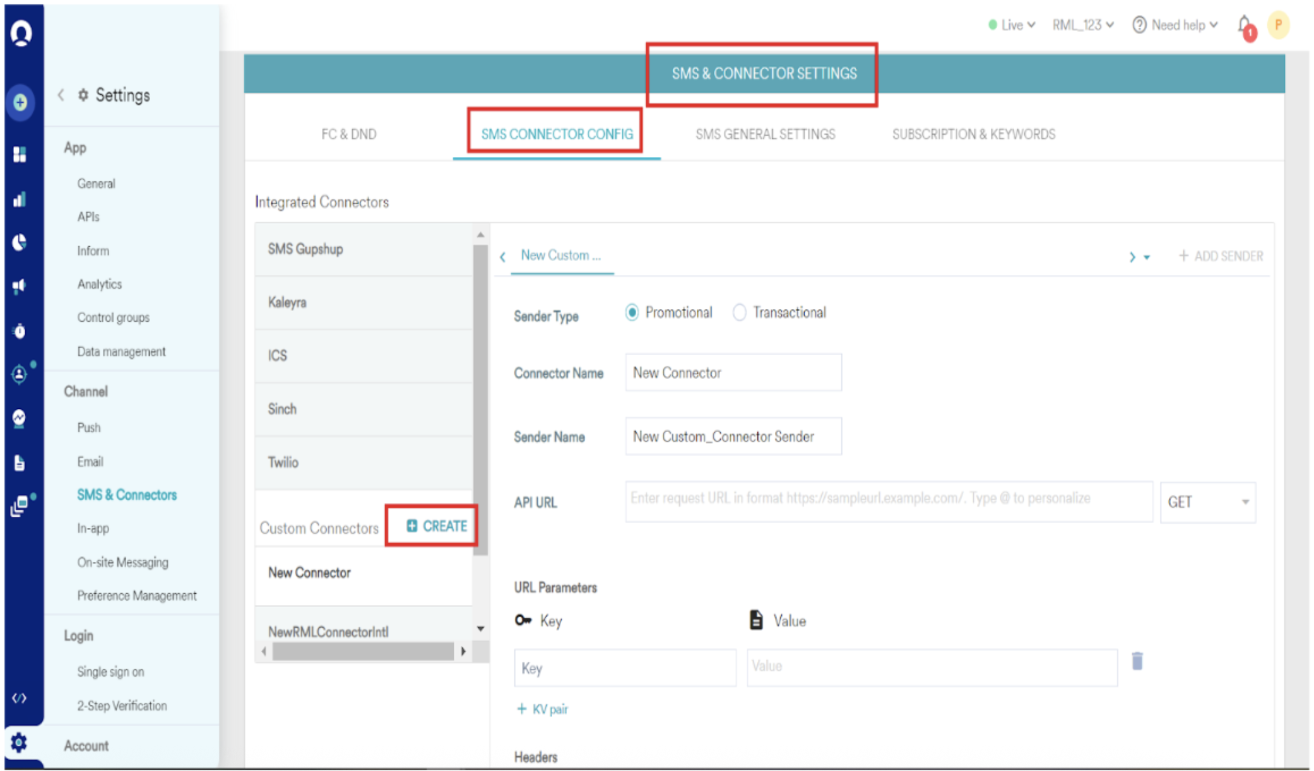1314x771 pixels.
Task: Select Kaleyra connector
Action: (364, 303)
